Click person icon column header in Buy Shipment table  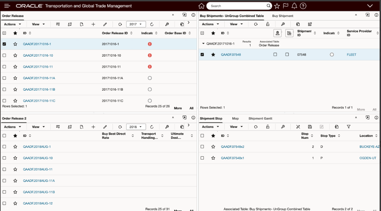point(277,33)
